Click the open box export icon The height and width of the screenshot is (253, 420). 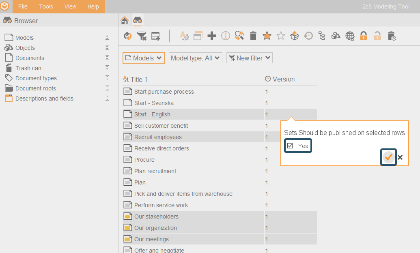click(x=294, y=36)
